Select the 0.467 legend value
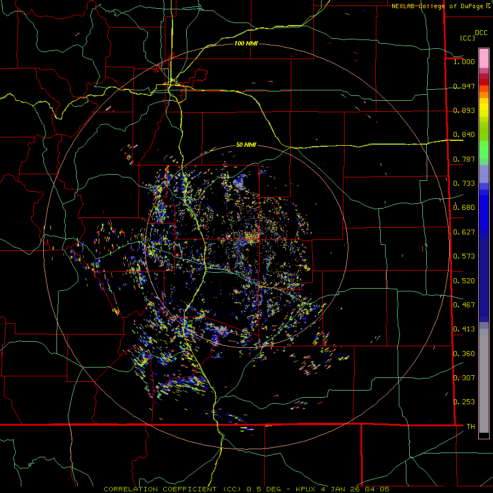The height and width of the screenshot is (493, 493). 464,305
